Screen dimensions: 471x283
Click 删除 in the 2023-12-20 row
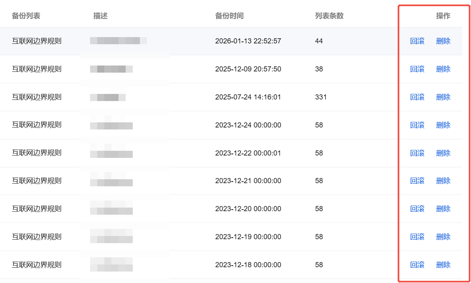[x=443, y=209]
